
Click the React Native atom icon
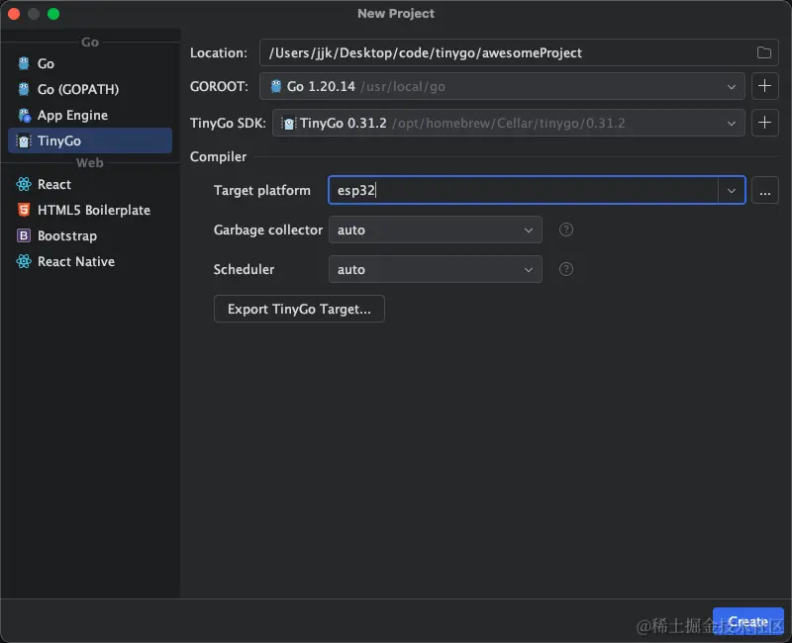pyautogui.click(x=24, y=261)
